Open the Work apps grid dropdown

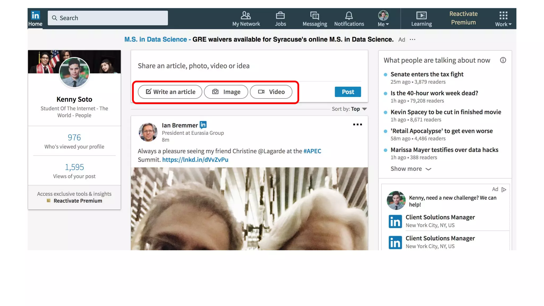coord(503,19)
